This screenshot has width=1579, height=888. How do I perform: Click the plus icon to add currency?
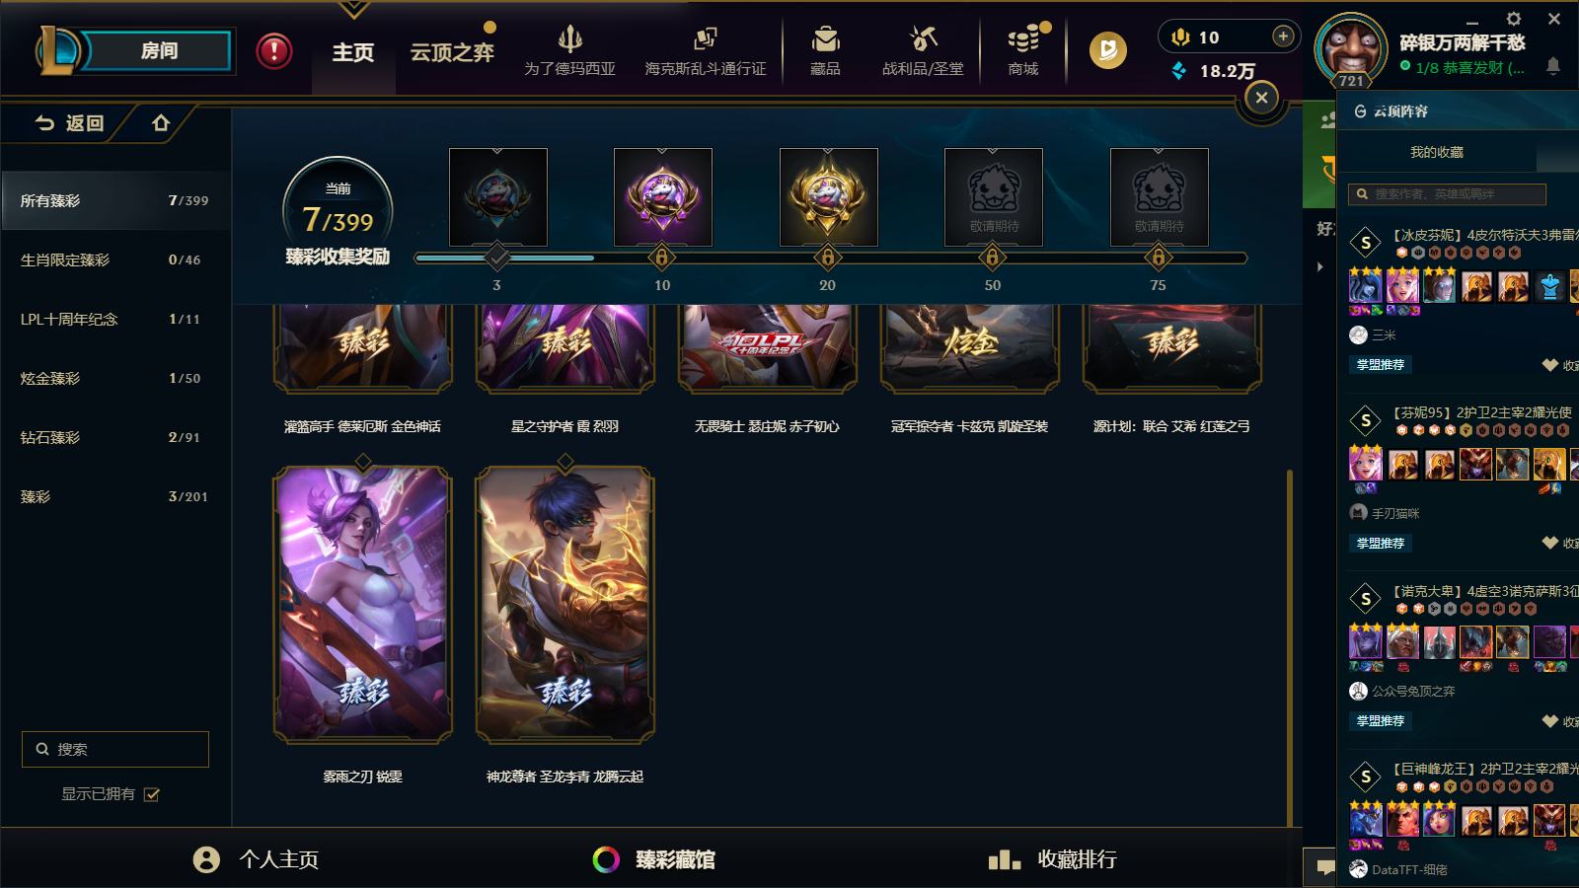point(1283,37)
